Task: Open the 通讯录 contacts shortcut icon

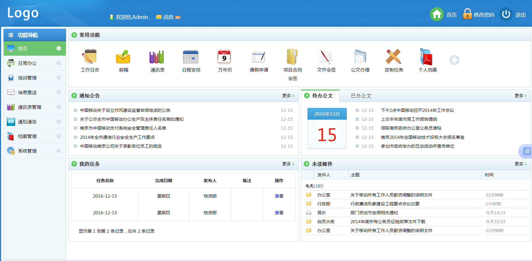Action: (x=157, y=57)
